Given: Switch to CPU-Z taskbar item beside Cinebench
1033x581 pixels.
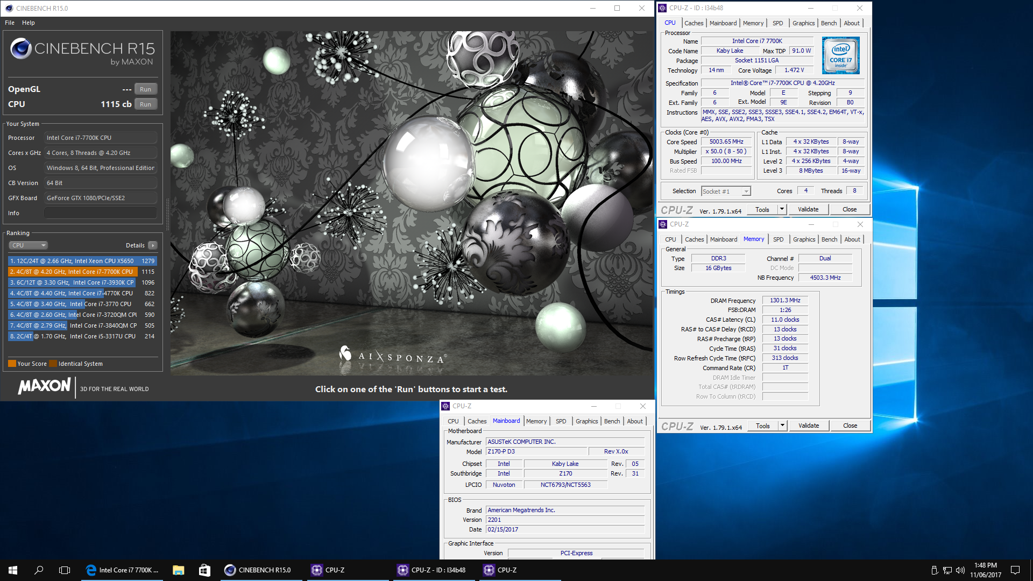Looking at the screenshot, I should [349, 570].
